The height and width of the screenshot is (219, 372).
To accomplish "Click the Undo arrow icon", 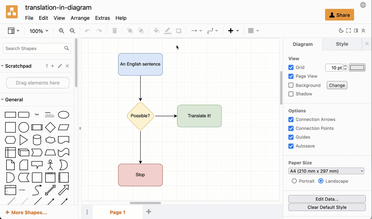I will tap(88, 31).
